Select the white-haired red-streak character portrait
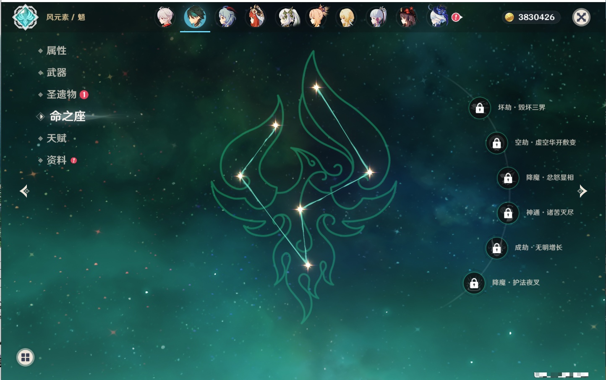606x380 pixels. 165,17
